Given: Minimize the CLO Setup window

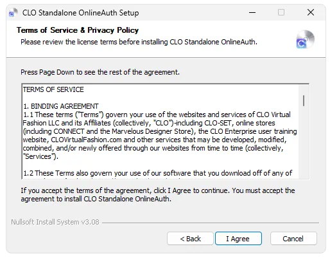Looking at the screenshot, I should click(x=252, y=12).
